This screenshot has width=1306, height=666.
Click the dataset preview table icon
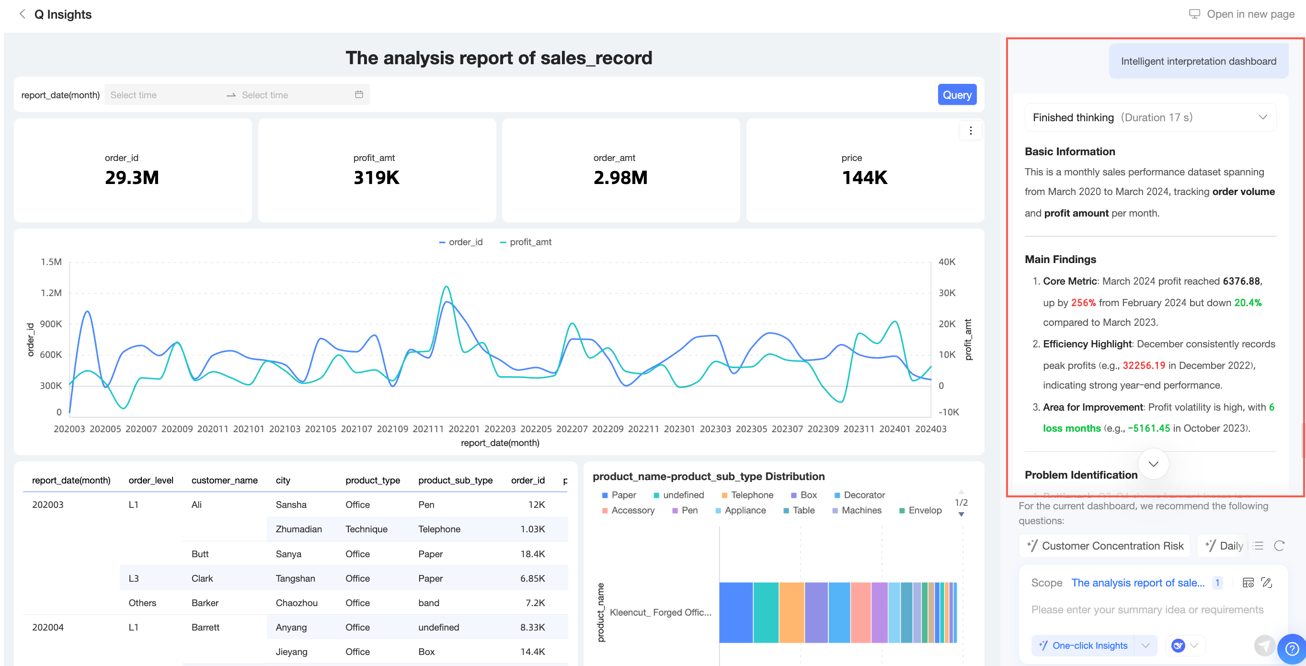click(1248, 582)
